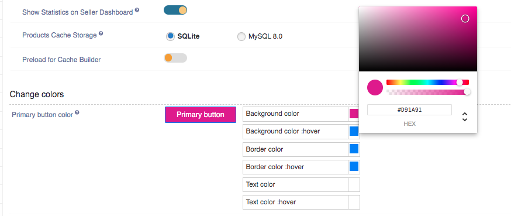Disable Show Statistics on Seller Dashboard toggle

point(175,10)
